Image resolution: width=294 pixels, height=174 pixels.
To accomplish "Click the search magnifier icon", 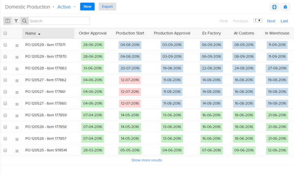I will pyautogui.click(x=24, y=21).
